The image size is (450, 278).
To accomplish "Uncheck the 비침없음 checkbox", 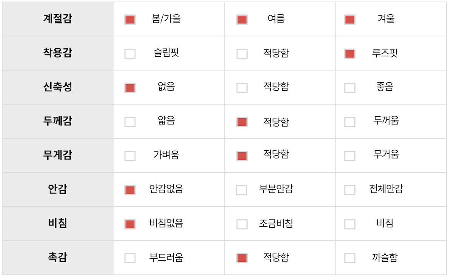I will pyautogui.click(x=130, y=224).
